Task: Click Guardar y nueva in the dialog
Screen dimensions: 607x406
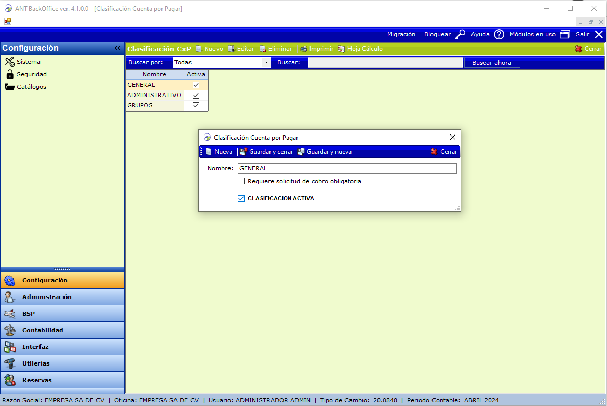Action: coord(324,152)
